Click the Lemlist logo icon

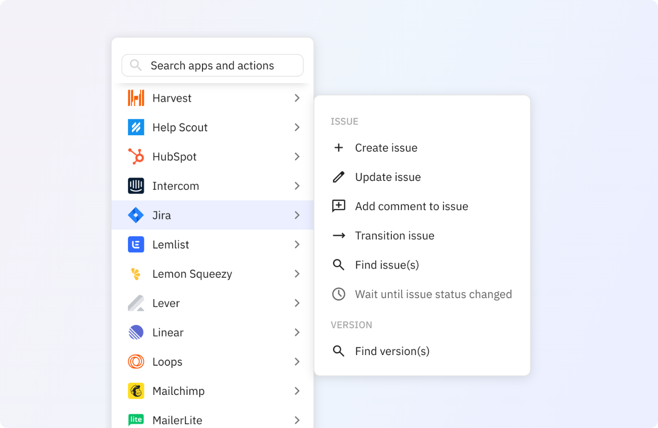point(136,244)
